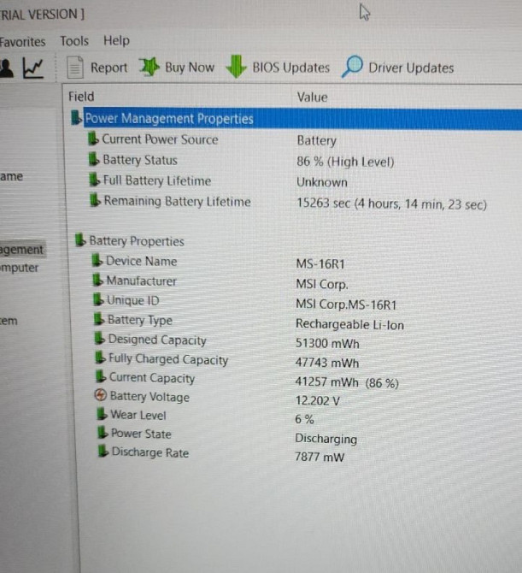The width and height of the screenshot is (522, 573).
Task: Click the Driver Updates magnifier icon
Action: [x=351, y=67]
